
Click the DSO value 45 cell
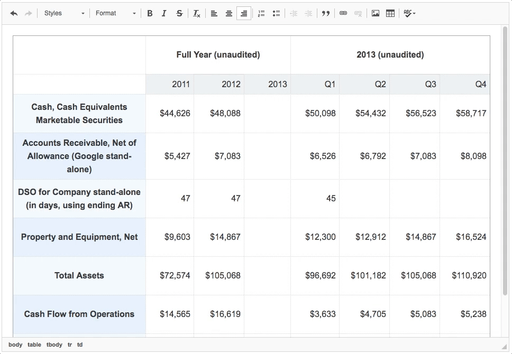[x=315, y=198]
